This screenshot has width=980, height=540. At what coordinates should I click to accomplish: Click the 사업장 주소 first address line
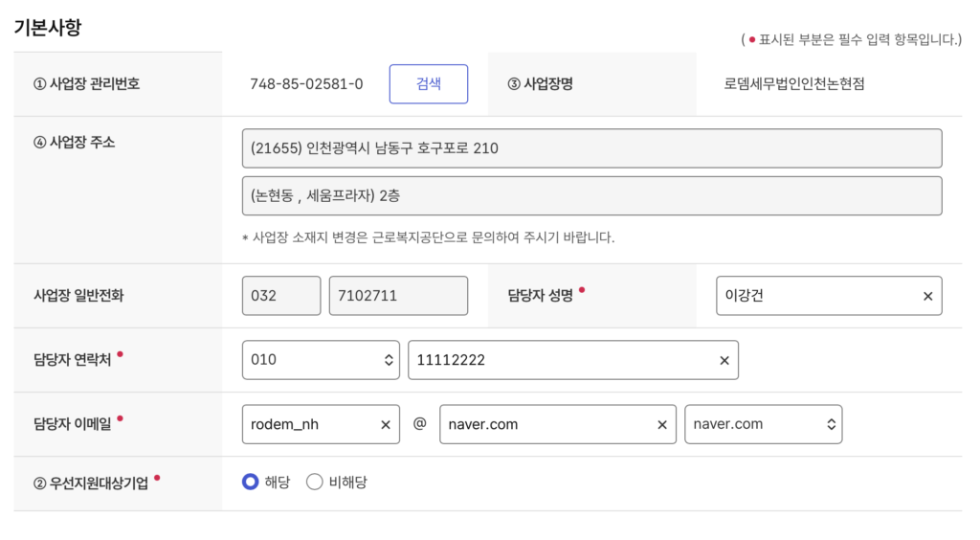click(591, 148)
